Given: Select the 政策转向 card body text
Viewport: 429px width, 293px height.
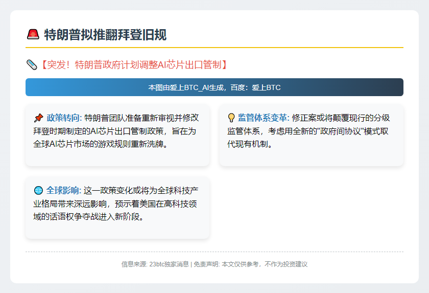Looking at the screenshot, I should [x=116, y=131].
